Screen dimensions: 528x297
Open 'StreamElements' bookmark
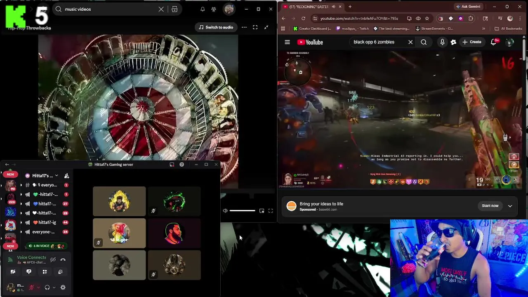click(x=434, y=29)
